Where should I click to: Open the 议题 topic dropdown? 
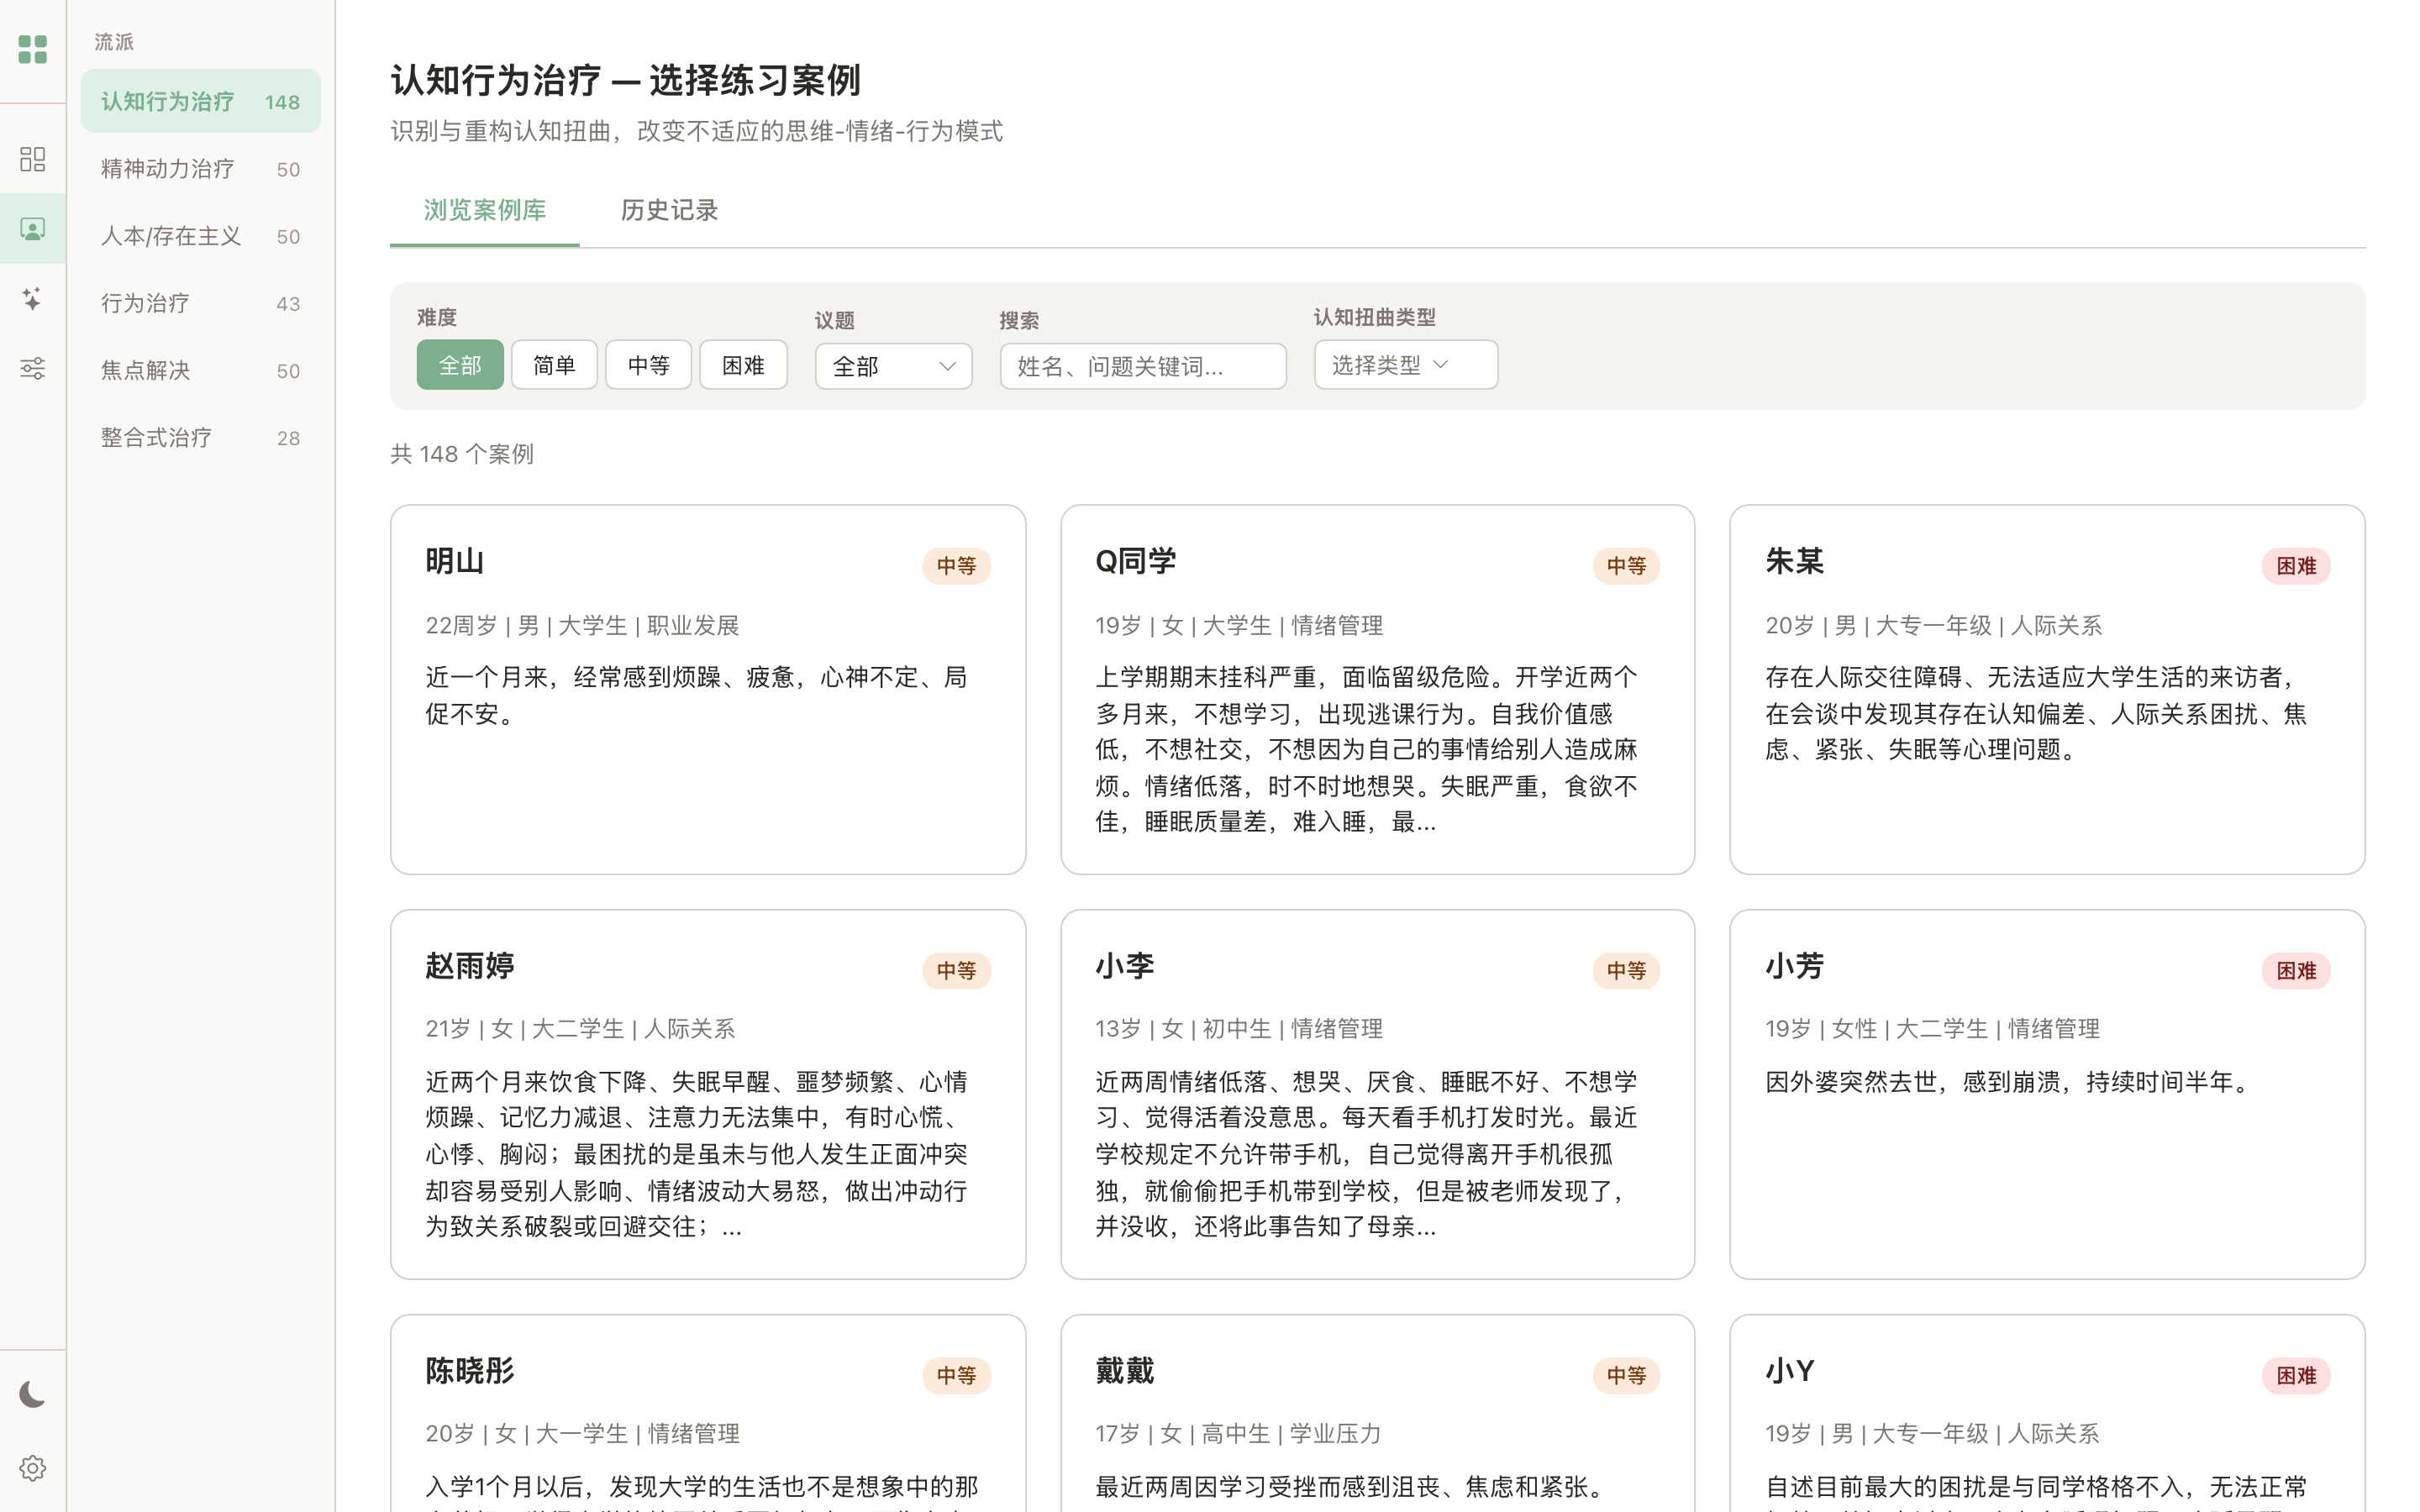coord(894,366)
